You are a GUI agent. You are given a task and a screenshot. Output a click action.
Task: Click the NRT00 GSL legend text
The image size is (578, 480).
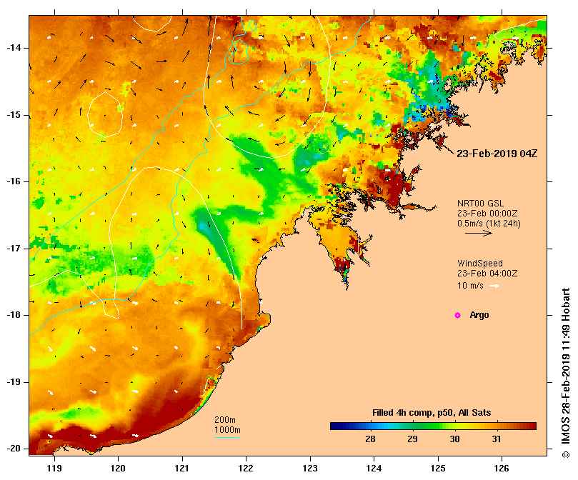pyautogui.click(x=480, y=204)
